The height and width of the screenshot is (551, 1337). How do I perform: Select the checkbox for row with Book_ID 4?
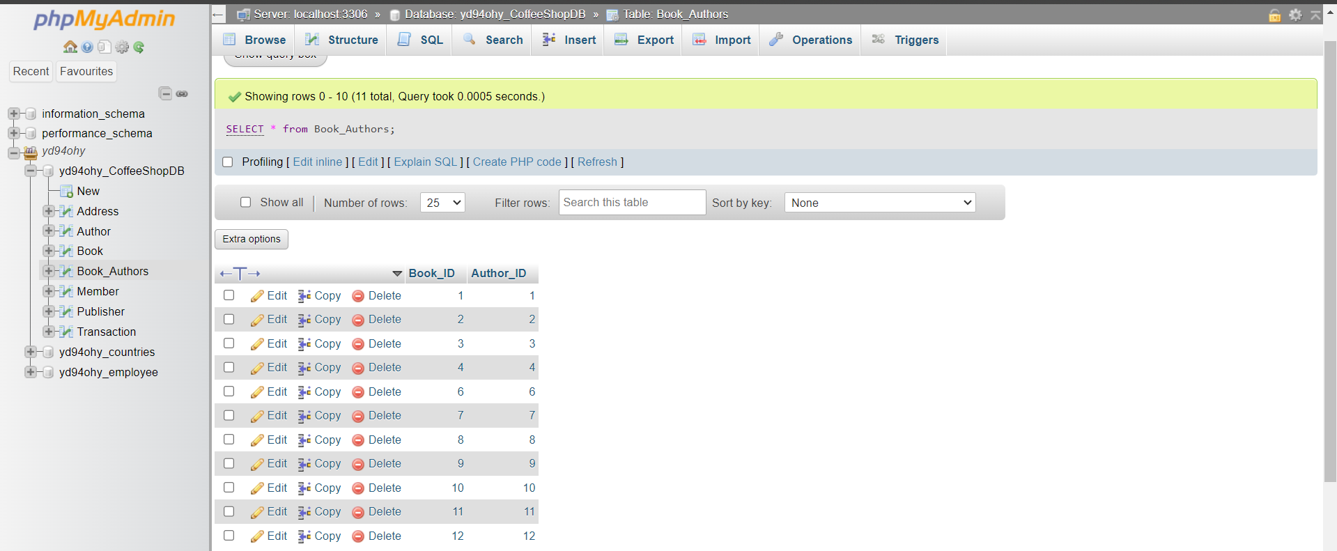pyautogui.click(x=229, y=367)
